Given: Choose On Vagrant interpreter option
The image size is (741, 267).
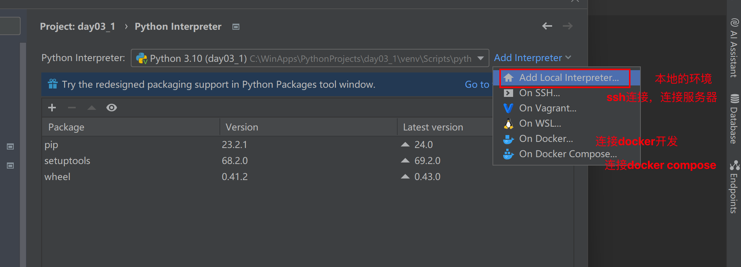Looking at the screenshot, I should point(547,108).
